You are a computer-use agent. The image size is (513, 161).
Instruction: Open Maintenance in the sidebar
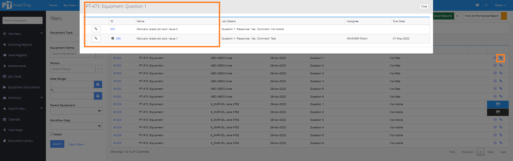tap(17, 66)
